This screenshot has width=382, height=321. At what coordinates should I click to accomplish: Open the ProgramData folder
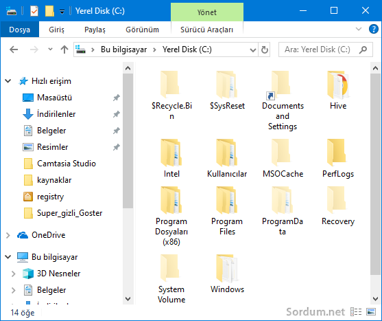point(283,211)
